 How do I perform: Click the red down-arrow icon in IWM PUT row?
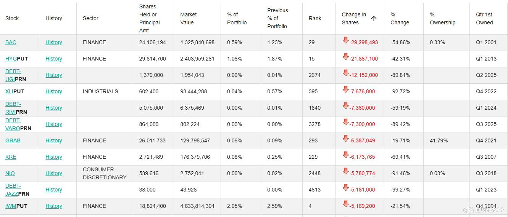346,204
